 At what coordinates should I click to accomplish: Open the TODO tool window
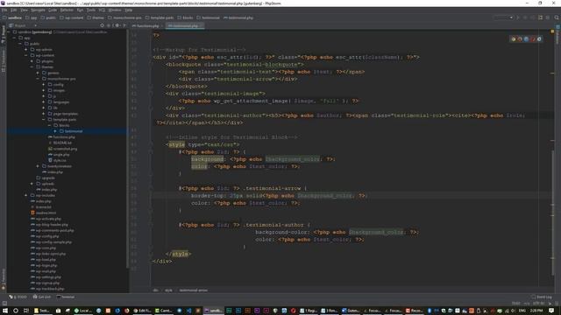pos(18,297)
